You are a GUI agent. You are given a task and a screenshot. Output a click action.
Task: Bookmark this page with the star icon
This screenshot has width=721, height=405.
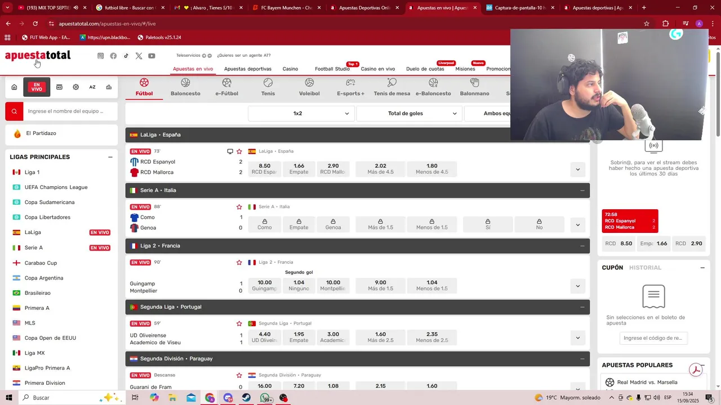coord(647,24)
